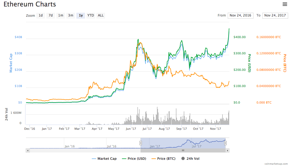
Task: Choose the 1y zoom option
Action: pos(81,15)
